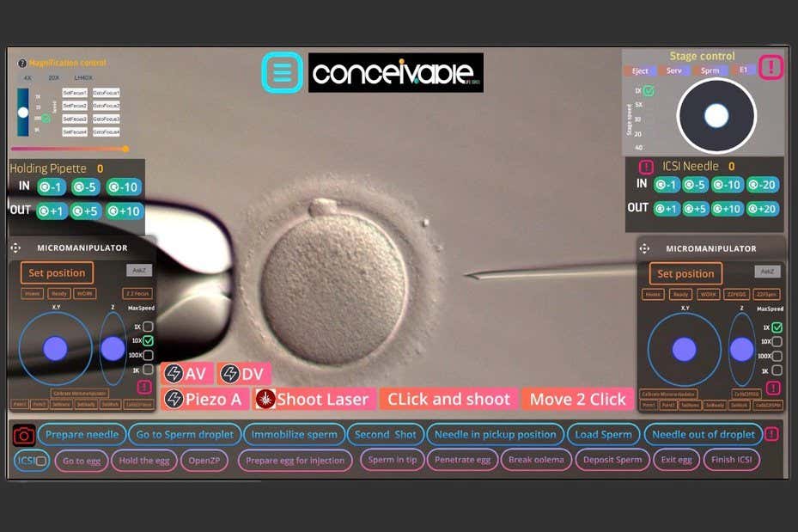Open the main hamburger menu

[x=282, y=73]
